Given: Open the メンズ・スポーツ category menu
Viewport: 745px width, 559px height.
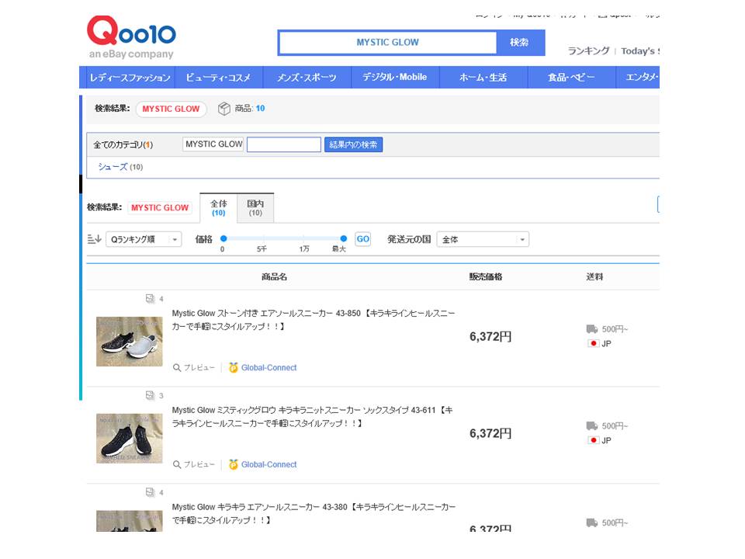Looking at the screenshot, I should click(307, 77).
